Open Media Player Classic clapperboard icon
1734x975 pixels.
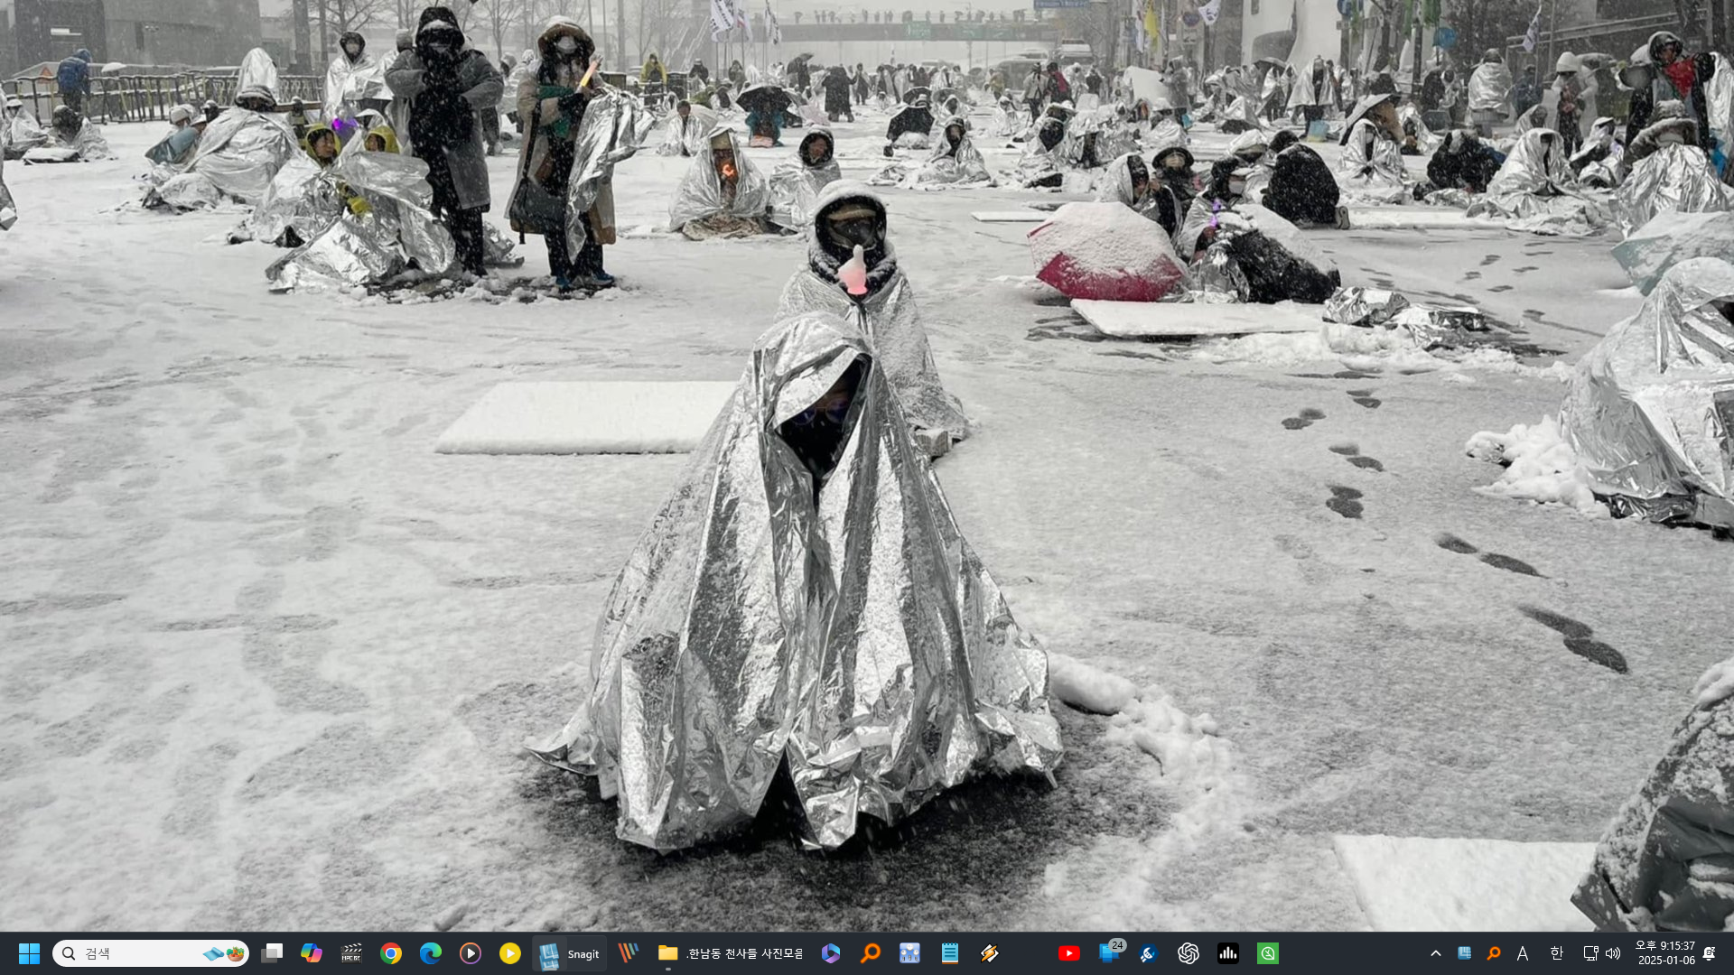click(351, 953)
